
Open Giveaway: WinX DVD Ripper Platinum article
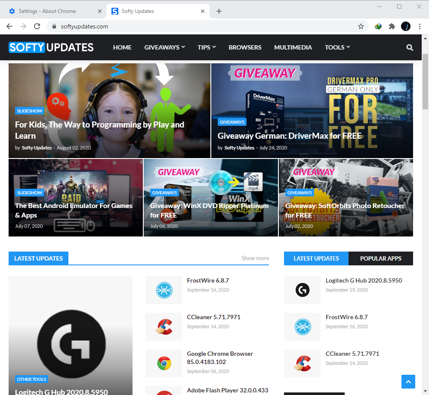209,210
